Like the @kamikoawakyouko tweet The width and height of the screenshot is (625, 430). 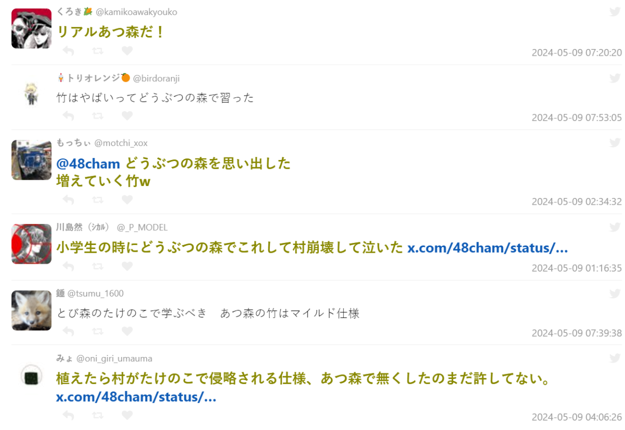point(127,51)
